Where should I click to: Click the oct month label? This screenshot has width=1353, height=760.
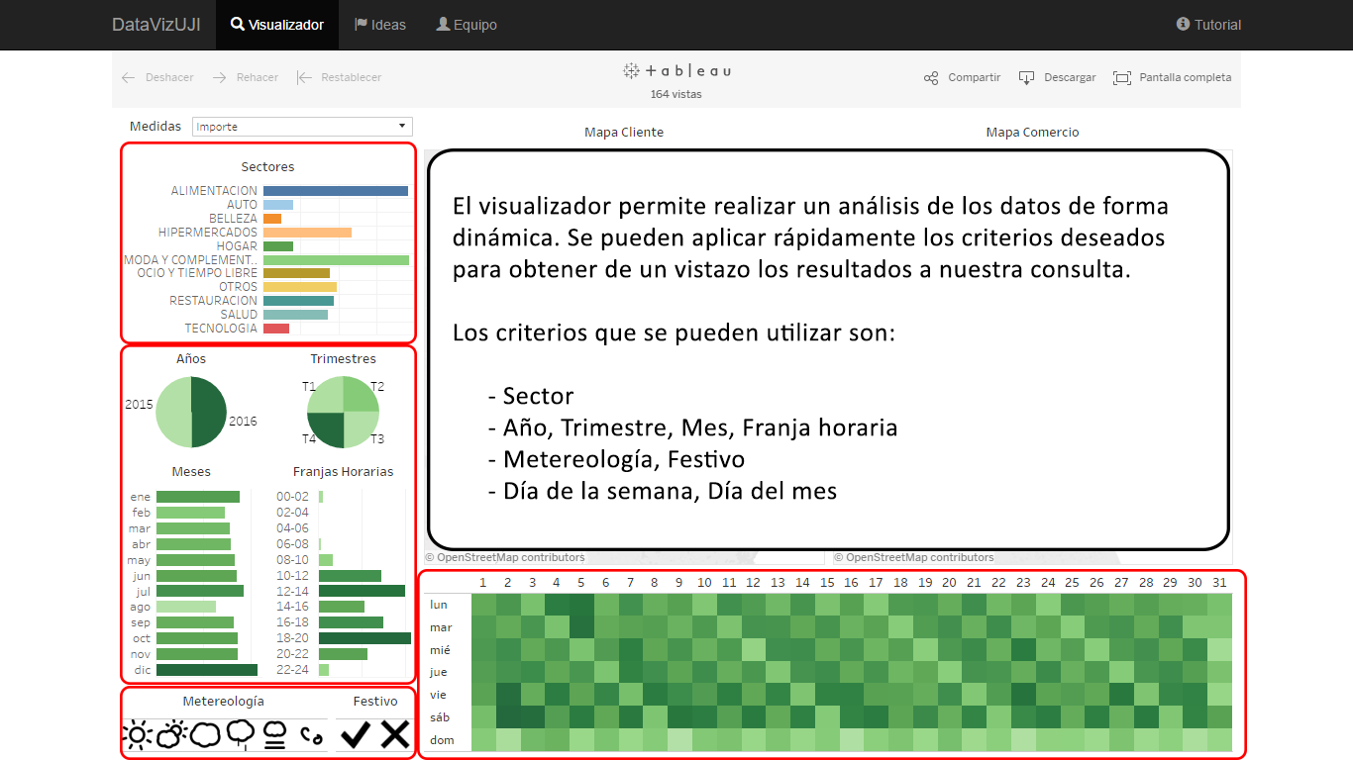[141, 638]
